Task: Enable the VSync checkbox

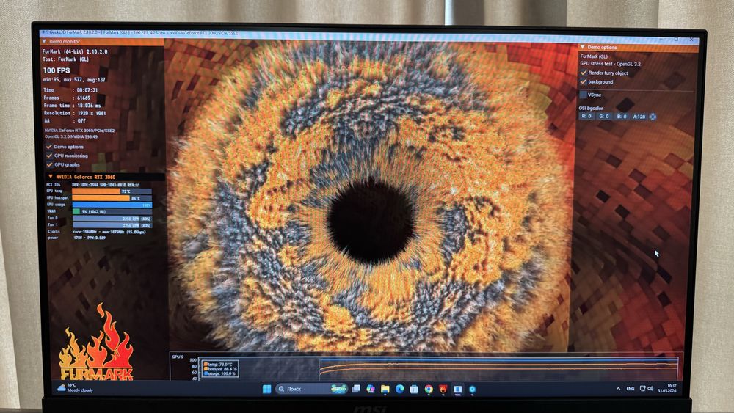Action: [584, 95]
